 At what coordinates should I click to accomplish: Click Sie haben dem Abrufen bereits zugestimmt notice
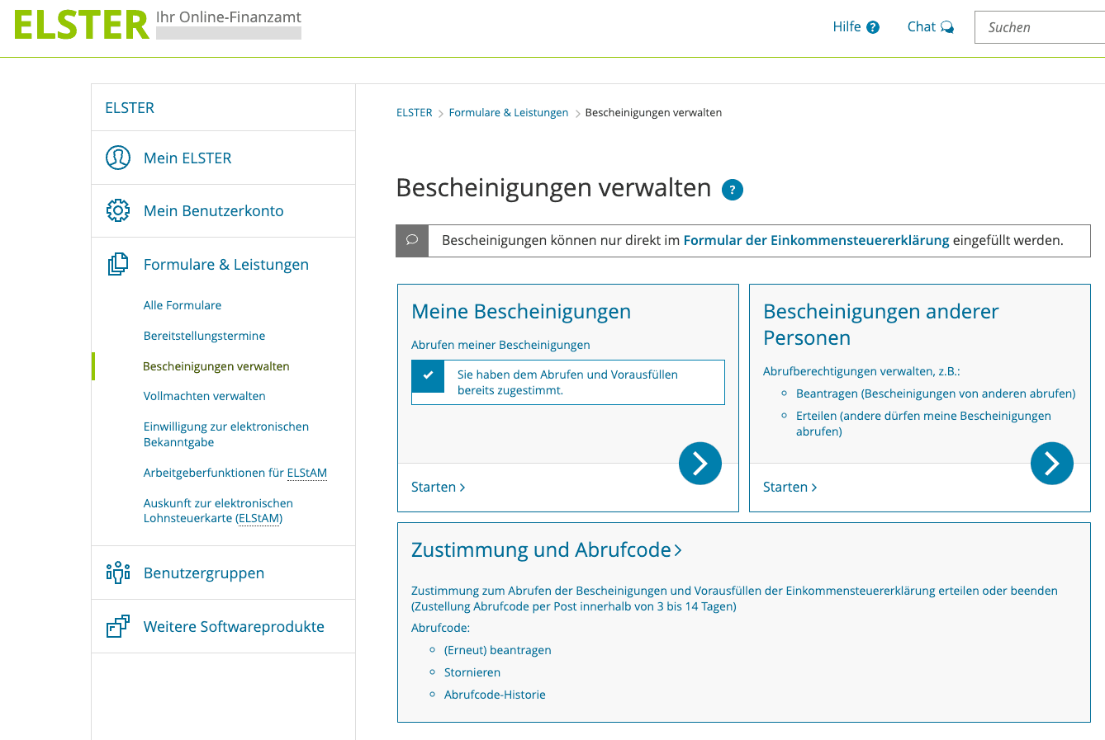(x=568, y=382)
